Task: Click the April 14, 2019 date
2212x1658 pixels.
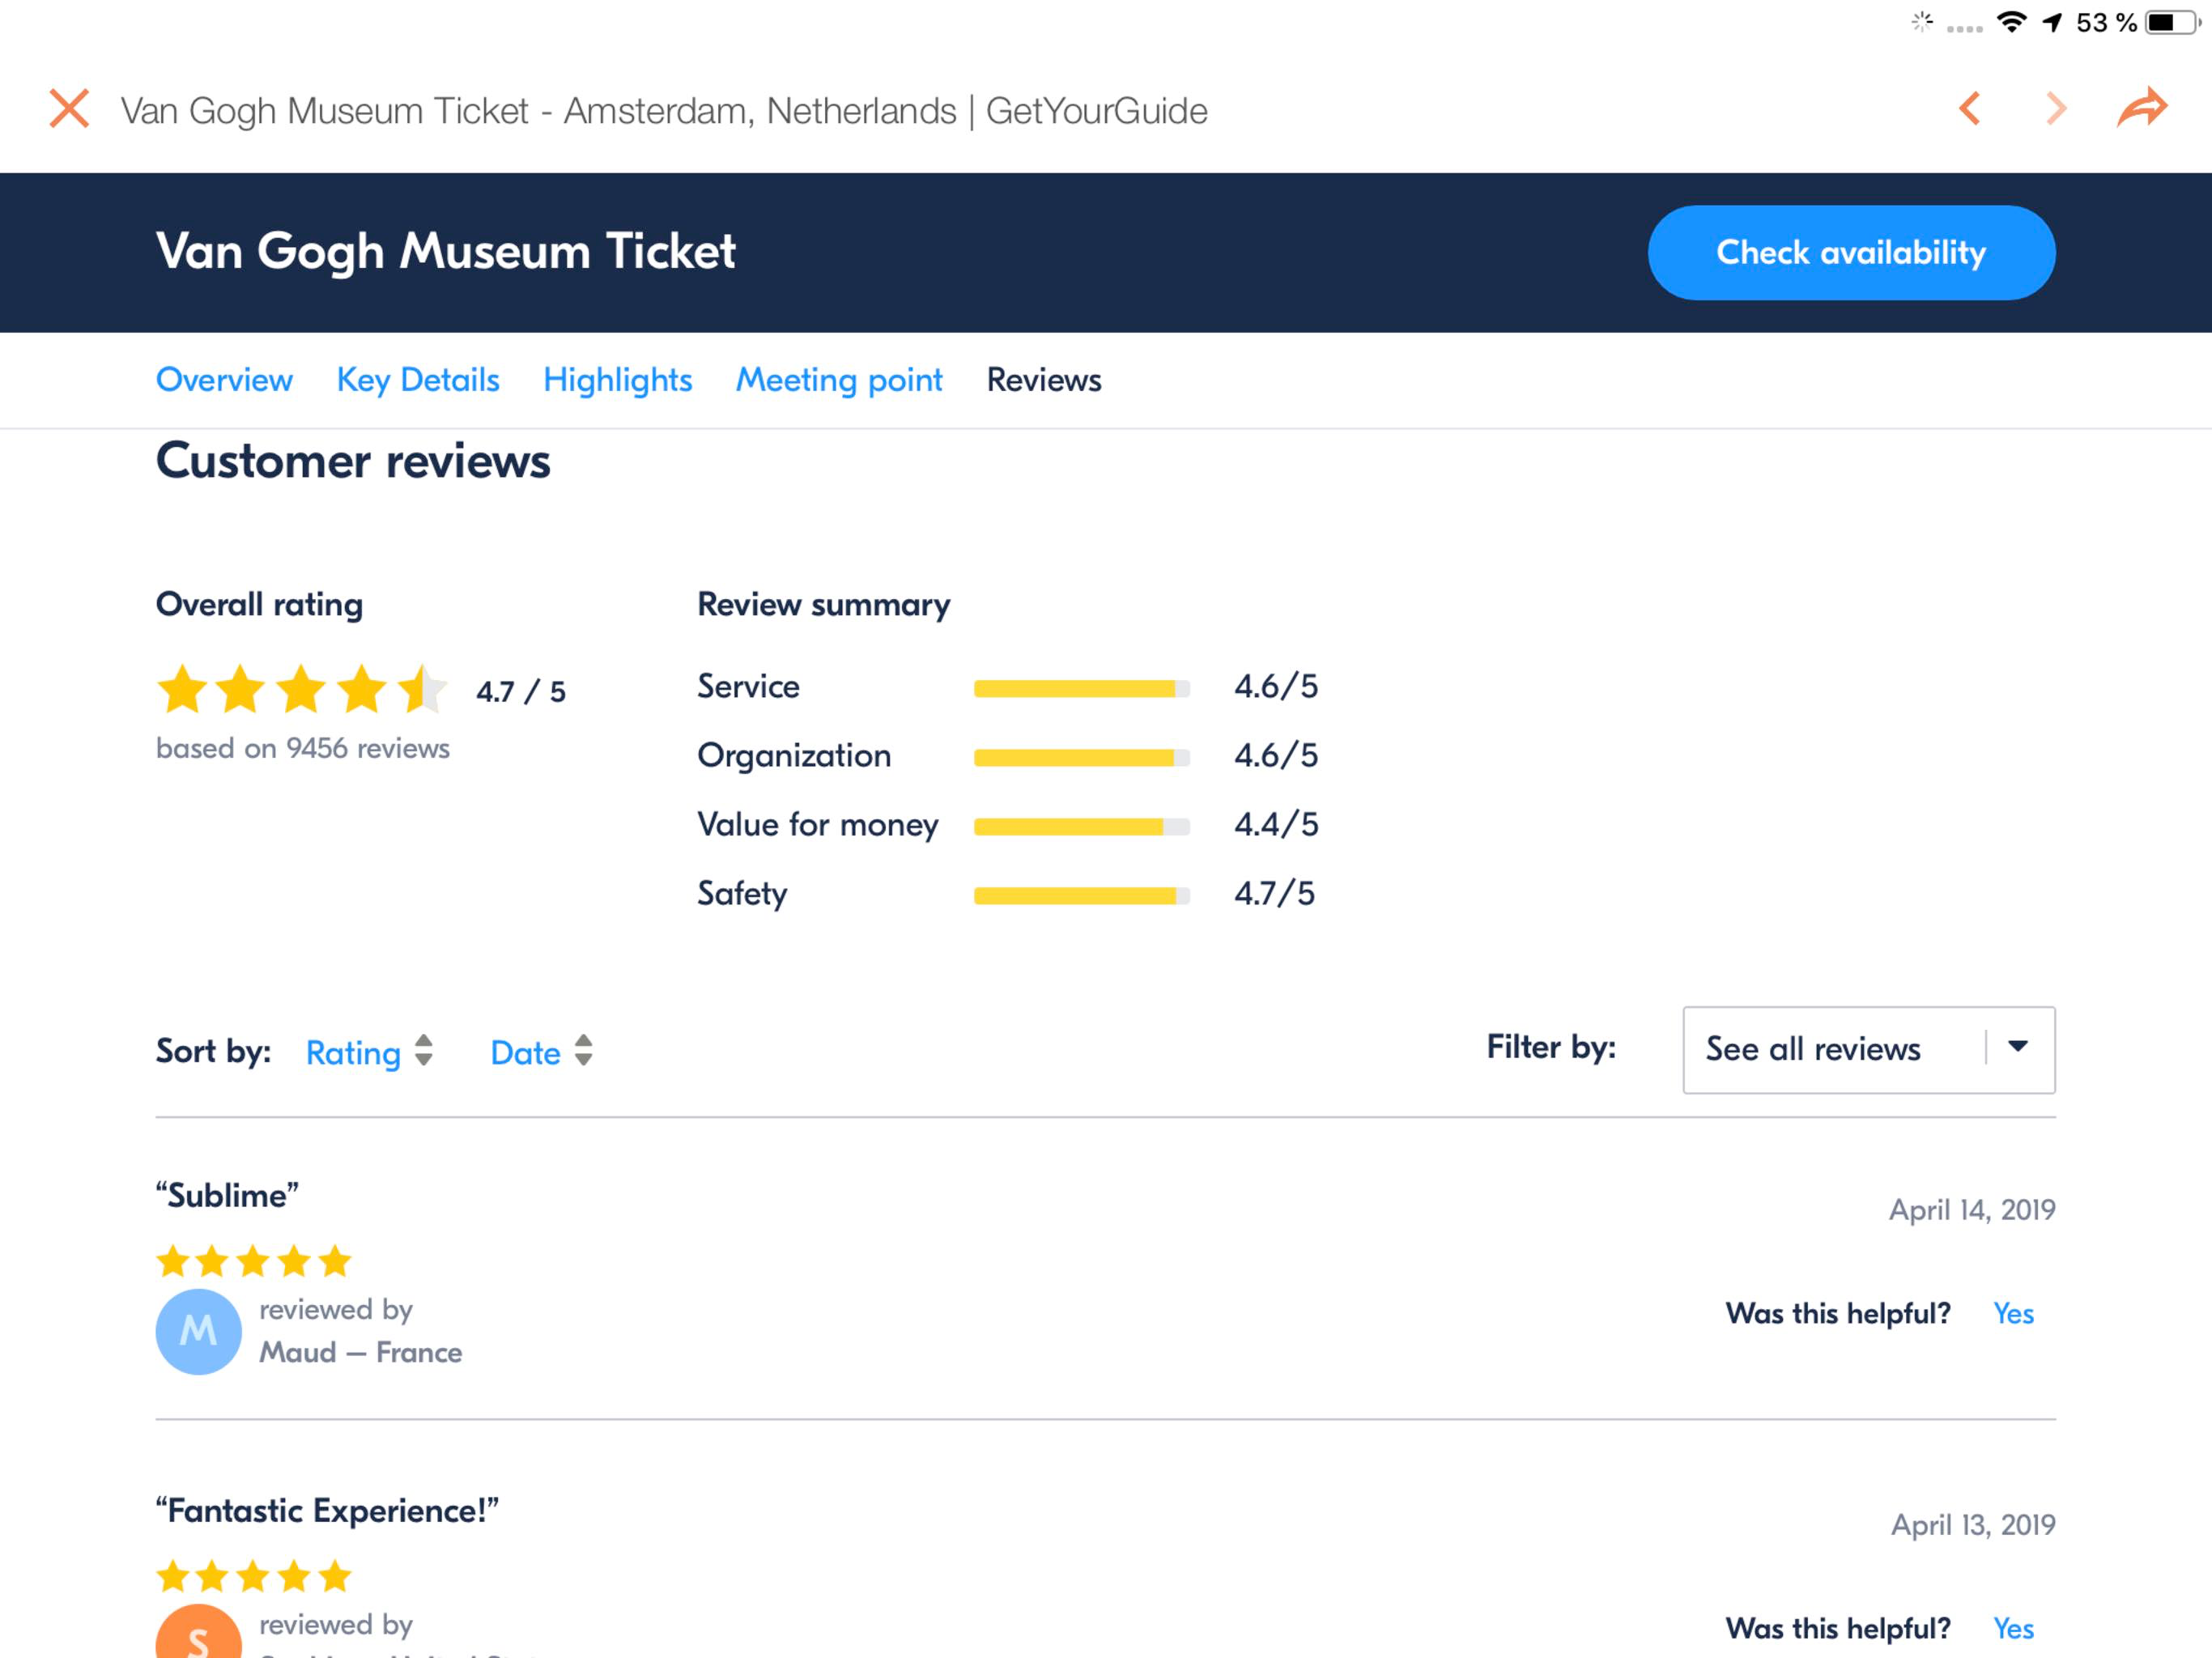Action: coord(1972,1210)
